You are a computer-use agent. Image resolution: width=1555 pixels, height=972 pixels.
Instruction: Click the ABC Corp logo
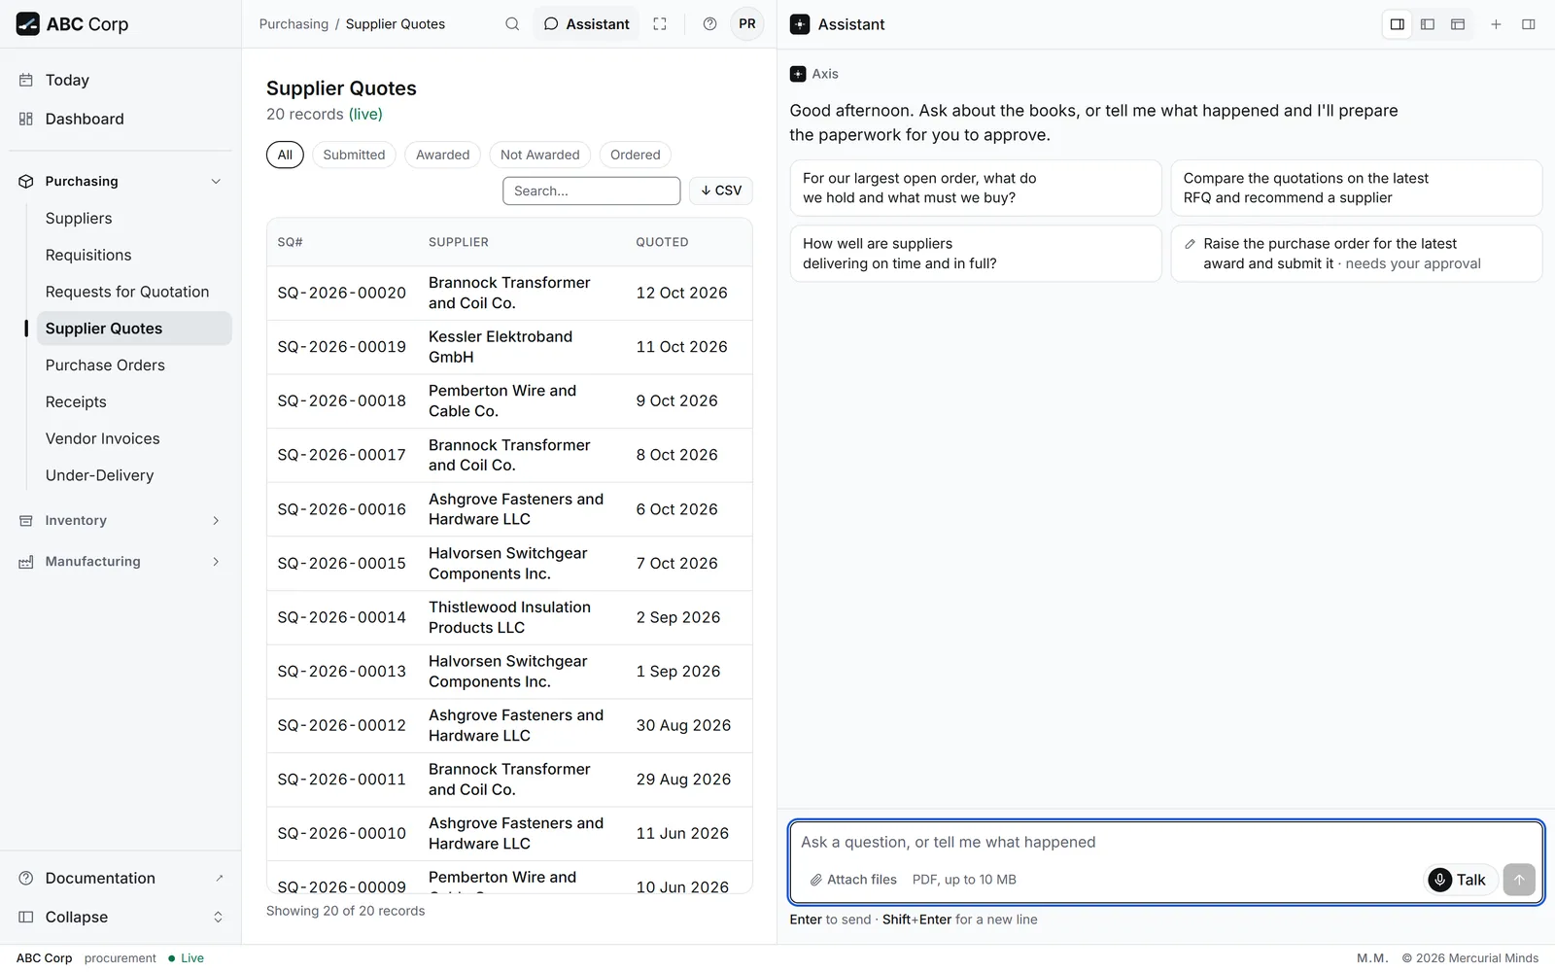click(x=73, y=24)
